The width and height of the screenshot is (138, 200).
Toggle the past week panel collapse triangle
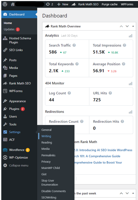click(133, 193)
